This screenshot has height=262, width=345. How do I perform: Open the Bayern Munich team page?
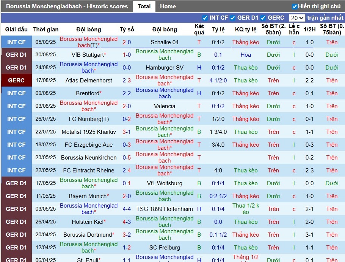tap(88, 196)
